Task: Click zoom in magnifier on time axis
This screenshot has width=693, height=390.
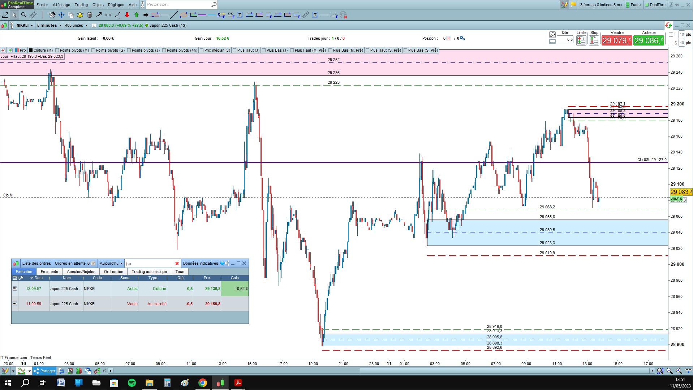Action: [679, 371]
